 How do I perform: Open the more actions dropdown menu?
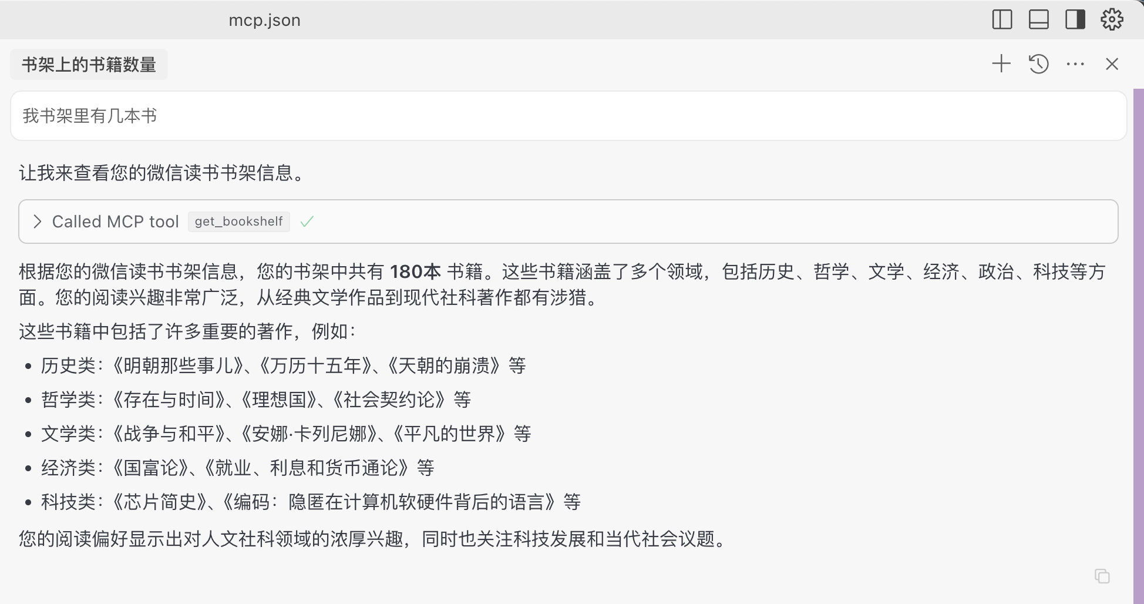1075,64
